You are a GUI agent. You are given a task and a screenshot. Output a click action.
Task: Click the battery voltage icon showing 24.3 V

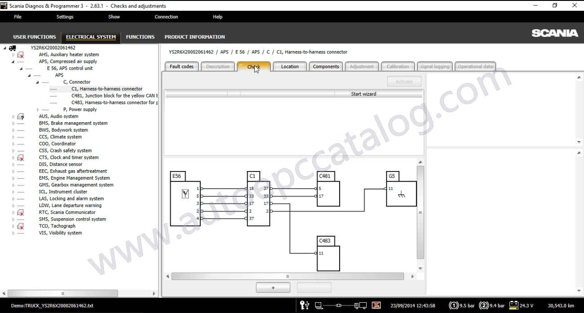513,305
